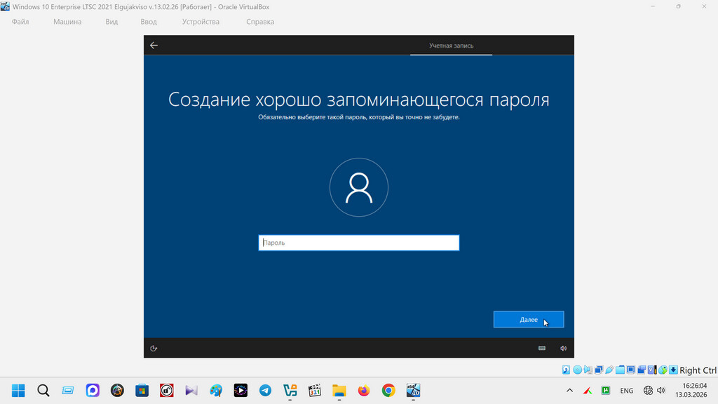Go back with the arrow in setup header
The image size is (718, 404).
154,46
